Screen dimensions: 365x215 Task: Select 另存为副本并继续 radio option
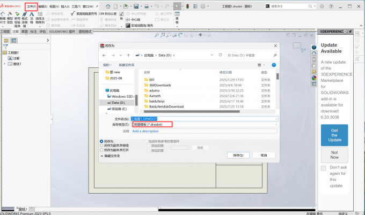click(102, 145)
